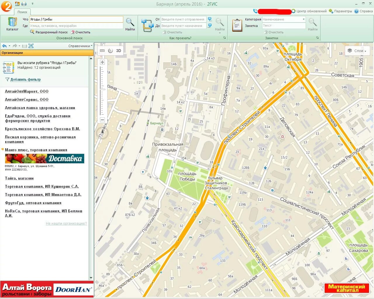This screenshot has height=299, width=374.
Task: Open Тайга, магазин entry
Action: [x=19, y=178]
